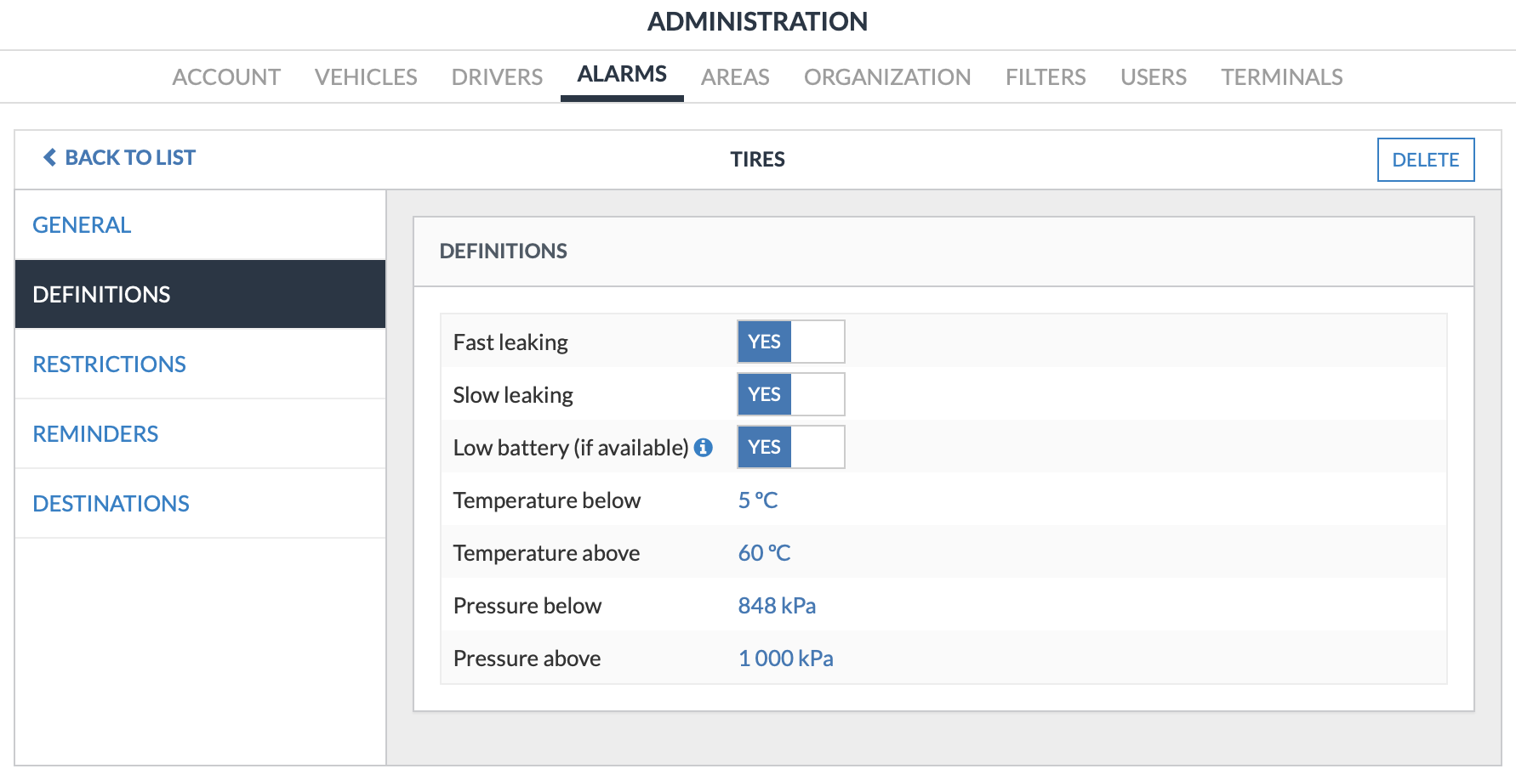Edit the Temperature above value 60 °C
The height and width of the screenshot is (780, 1516).
click(x=764, y=553)
